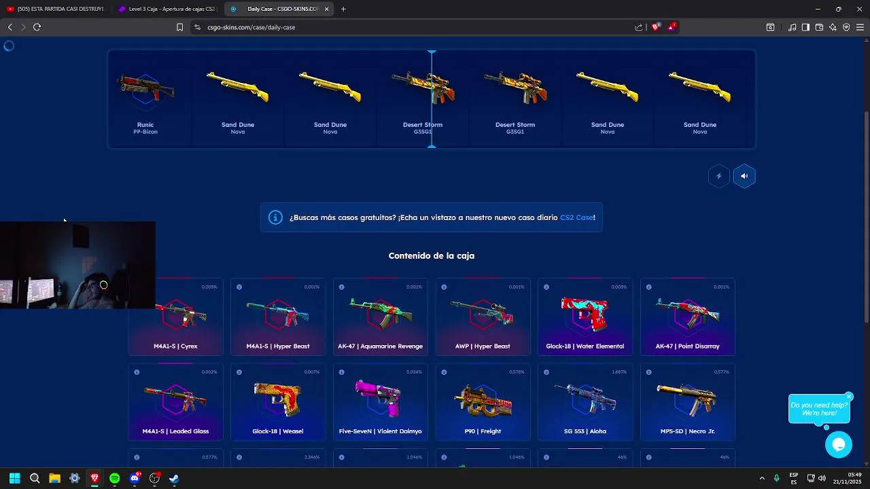Viewport: 870px width, 489px height.
Task: Click the info icon on Five-SeveN Violent Daimyo card
Action: (x=342, y=372)
